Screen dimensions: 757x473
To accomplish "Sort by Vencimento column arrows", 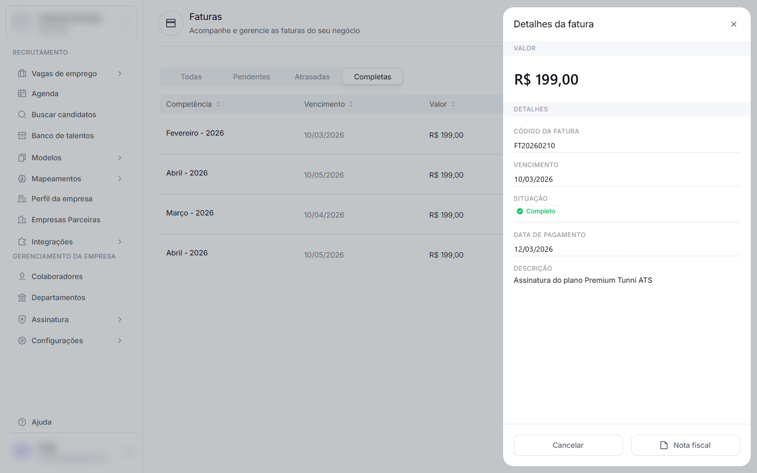I will pyautogui.click(x=351, y=104).
